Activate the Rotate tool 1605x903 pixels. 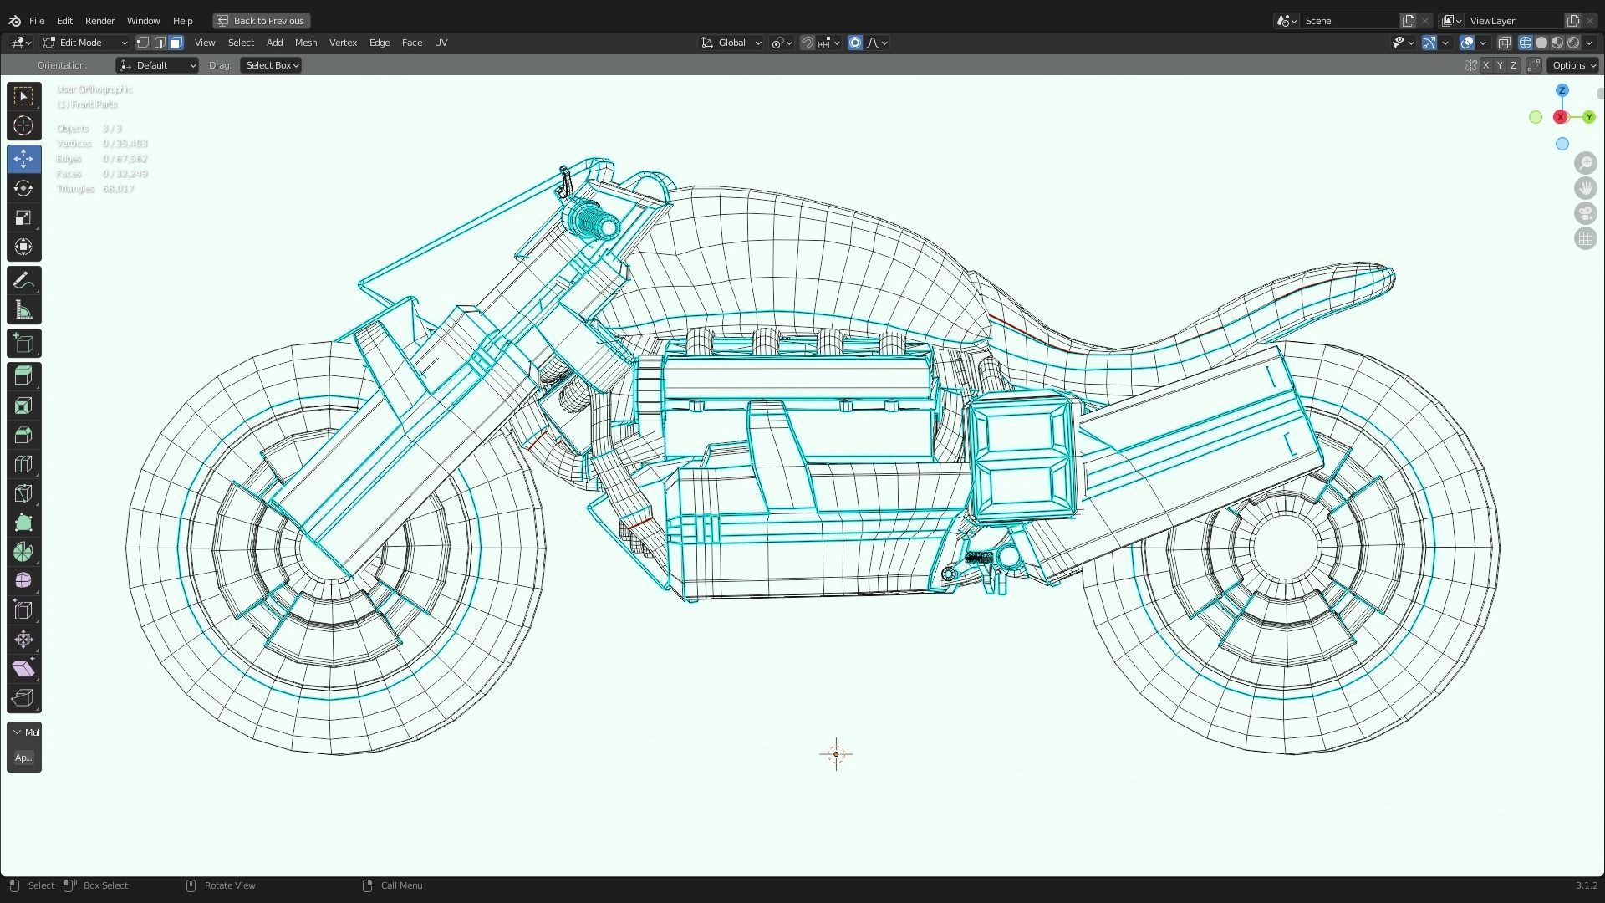click(x=23, y=188)
